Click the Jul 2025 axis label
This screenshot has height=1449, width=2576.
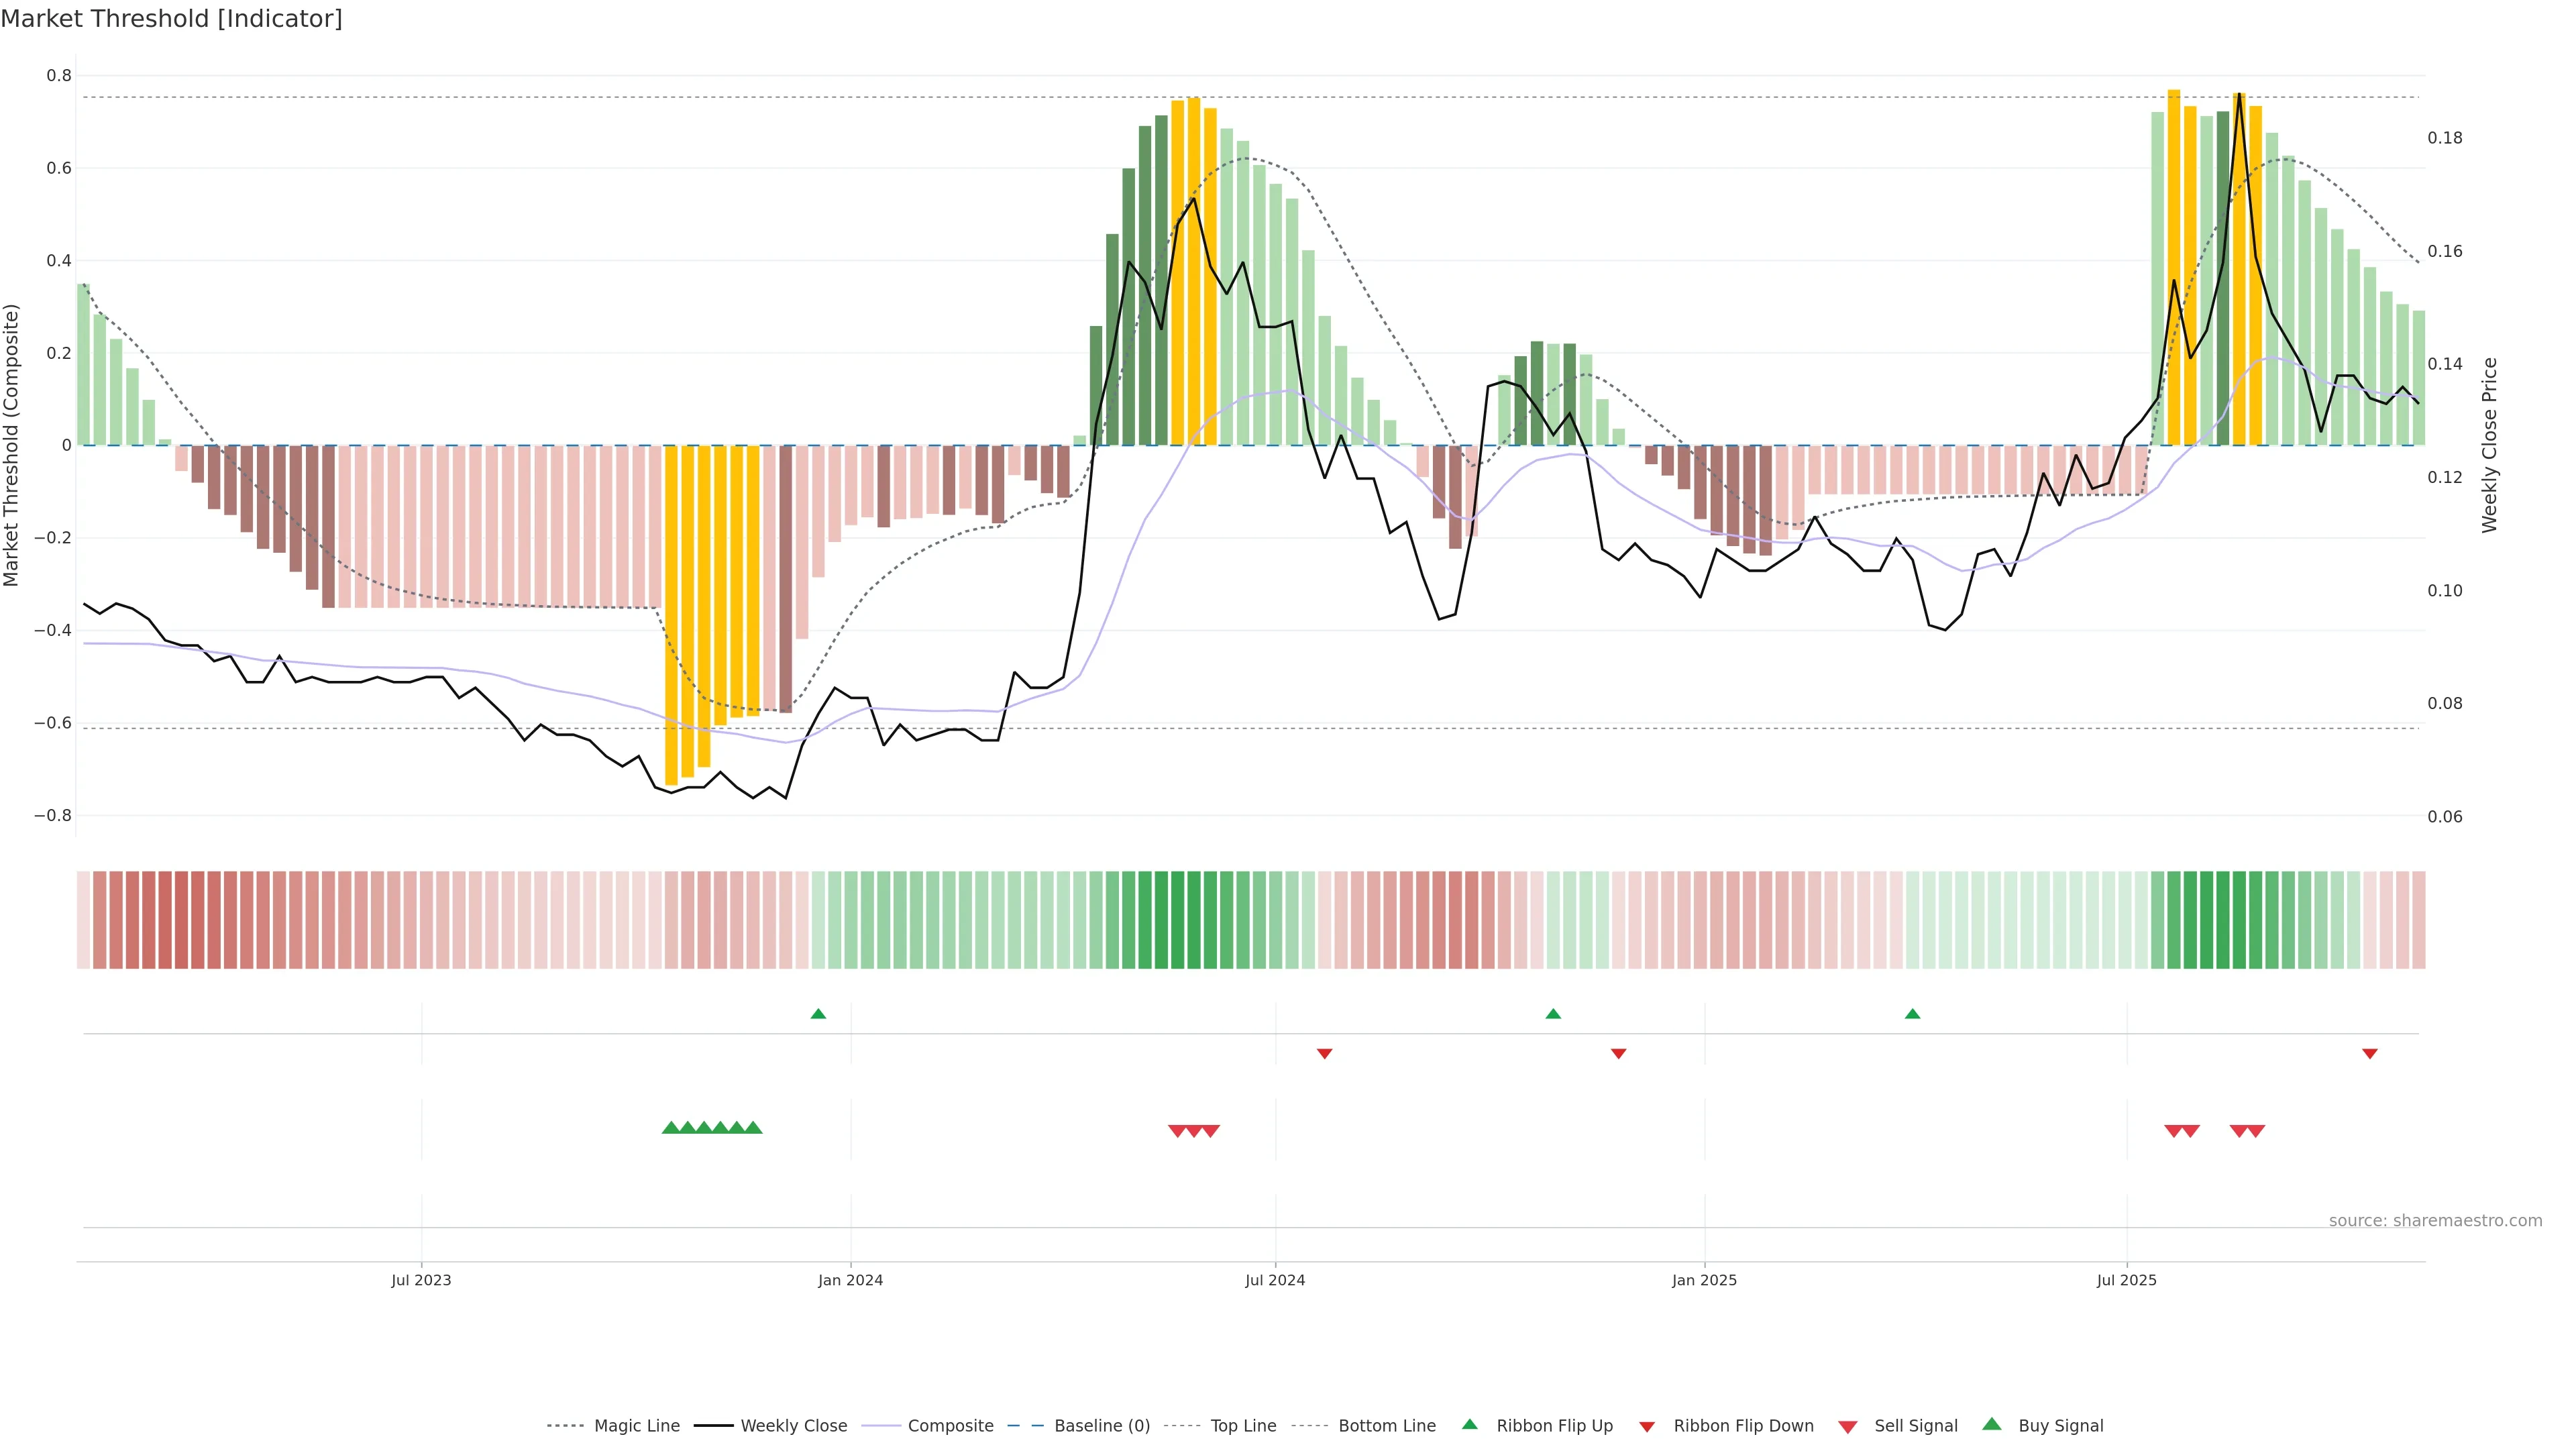click(x=2127, y=1280)
